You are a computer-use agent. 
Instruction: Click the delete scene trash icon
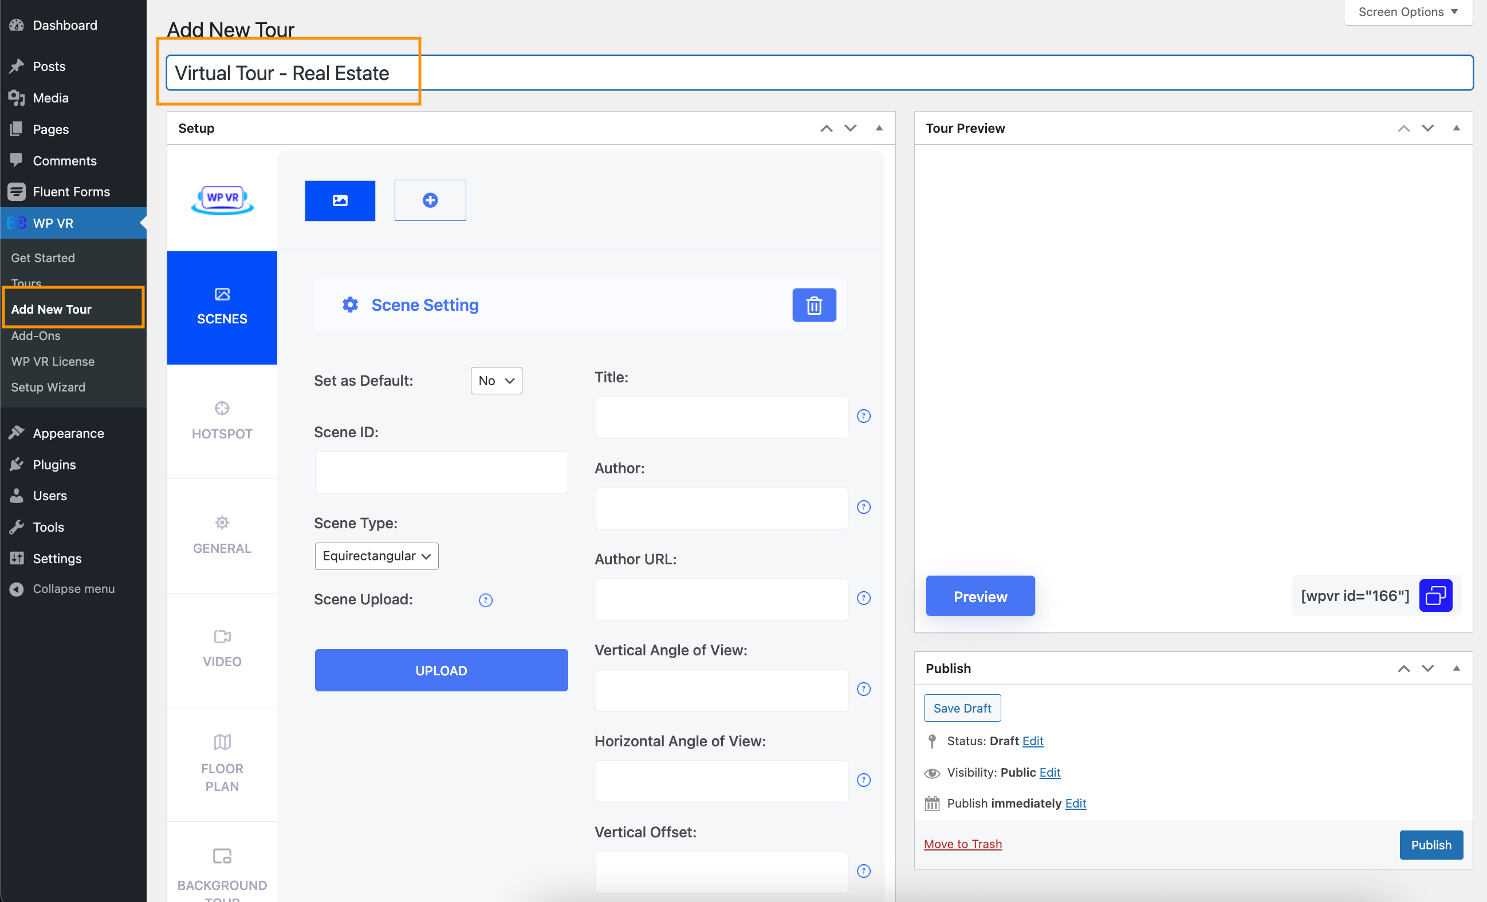click(x=813, y=306)
